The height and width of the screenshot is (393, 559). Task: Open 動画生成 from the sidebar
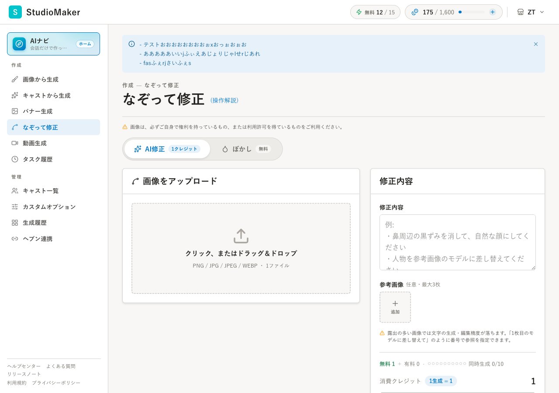(x=53, y=143)
